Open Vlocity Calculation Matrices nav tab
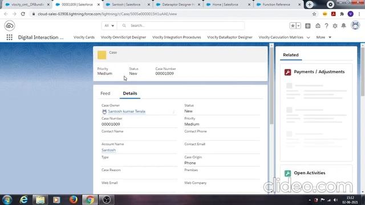The image size is (365, 205). click(281, 37)
